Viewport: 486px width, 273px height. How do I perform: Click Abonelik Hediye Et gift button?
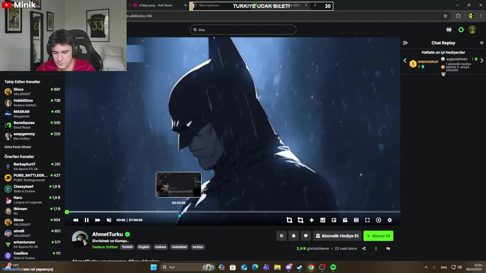point(337,236)
